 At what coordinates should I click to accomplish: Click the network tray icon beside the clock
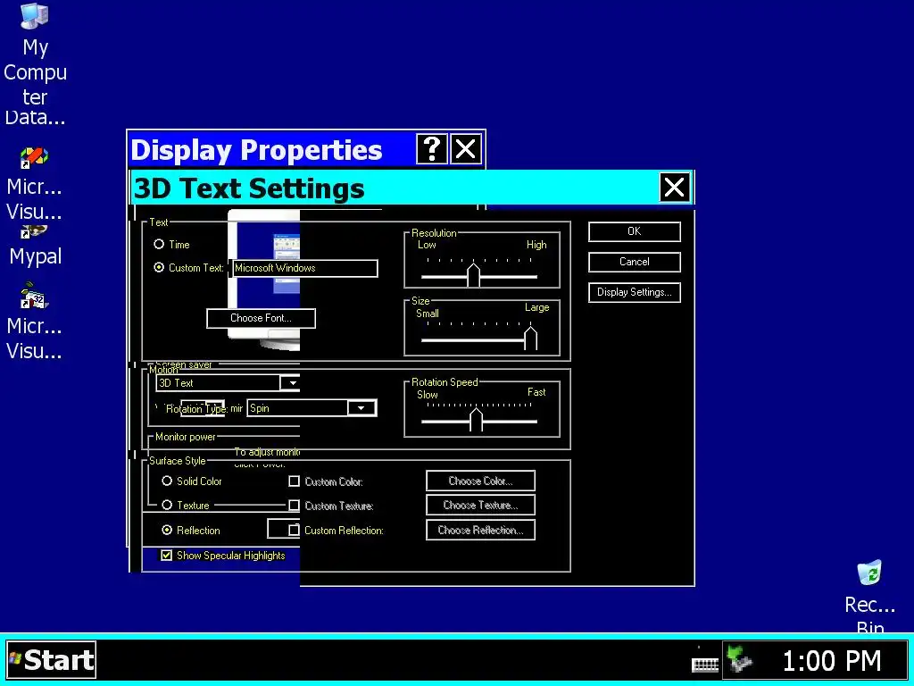tap(740, 660)
